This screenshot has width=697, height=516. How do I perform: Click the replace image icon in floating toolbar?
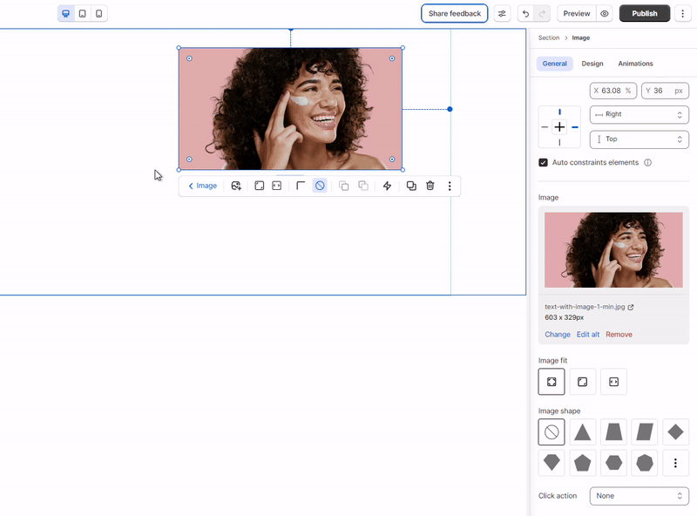[x=236, y=186]
